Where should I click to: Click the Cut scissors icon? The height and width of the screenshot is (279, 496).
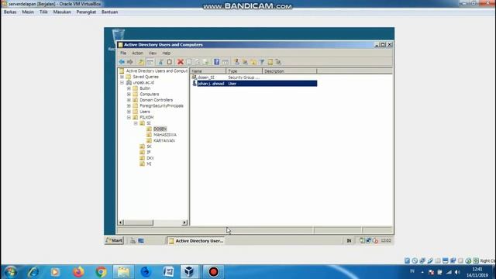click(161, 62)
